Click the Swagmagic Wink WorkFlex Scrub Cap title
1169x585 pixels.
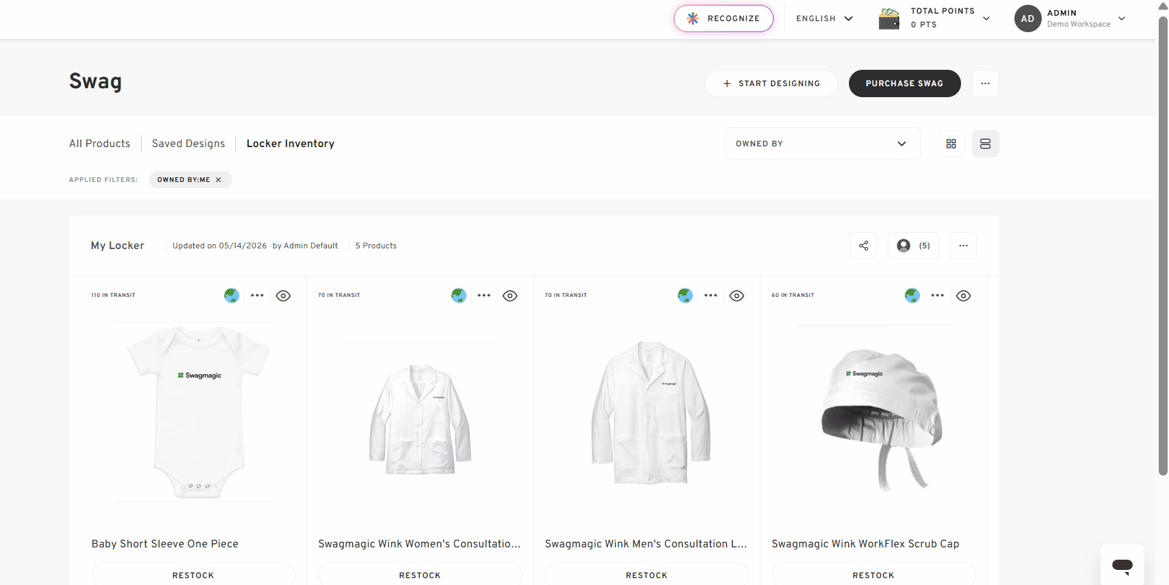pos(865,544)
